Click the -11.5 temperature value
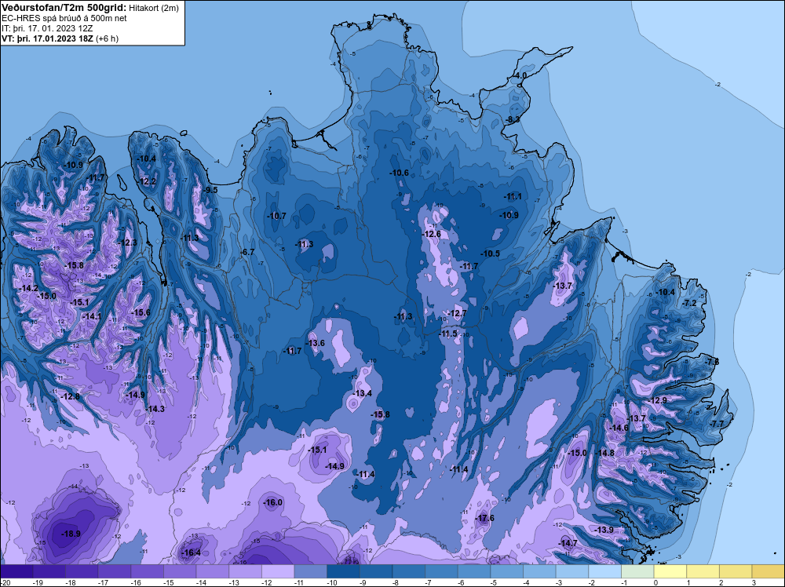This screenshot has width=785, height=587. (x=447, y=334)
